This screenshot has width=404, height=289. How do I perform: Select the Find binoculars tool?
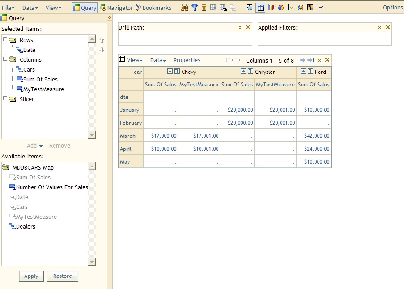(185, 7)
